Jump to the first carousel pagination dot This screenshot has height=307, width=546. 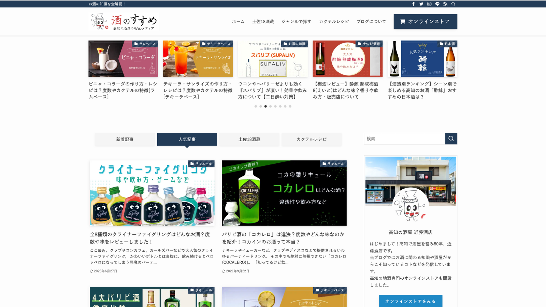pos(256,106)
